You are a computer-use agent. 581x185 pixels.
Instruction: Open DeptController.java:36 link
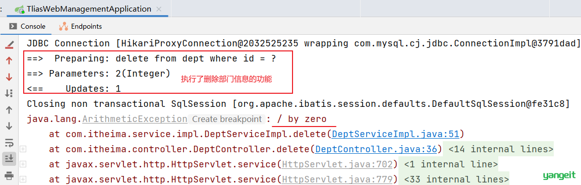coord(376,149)
